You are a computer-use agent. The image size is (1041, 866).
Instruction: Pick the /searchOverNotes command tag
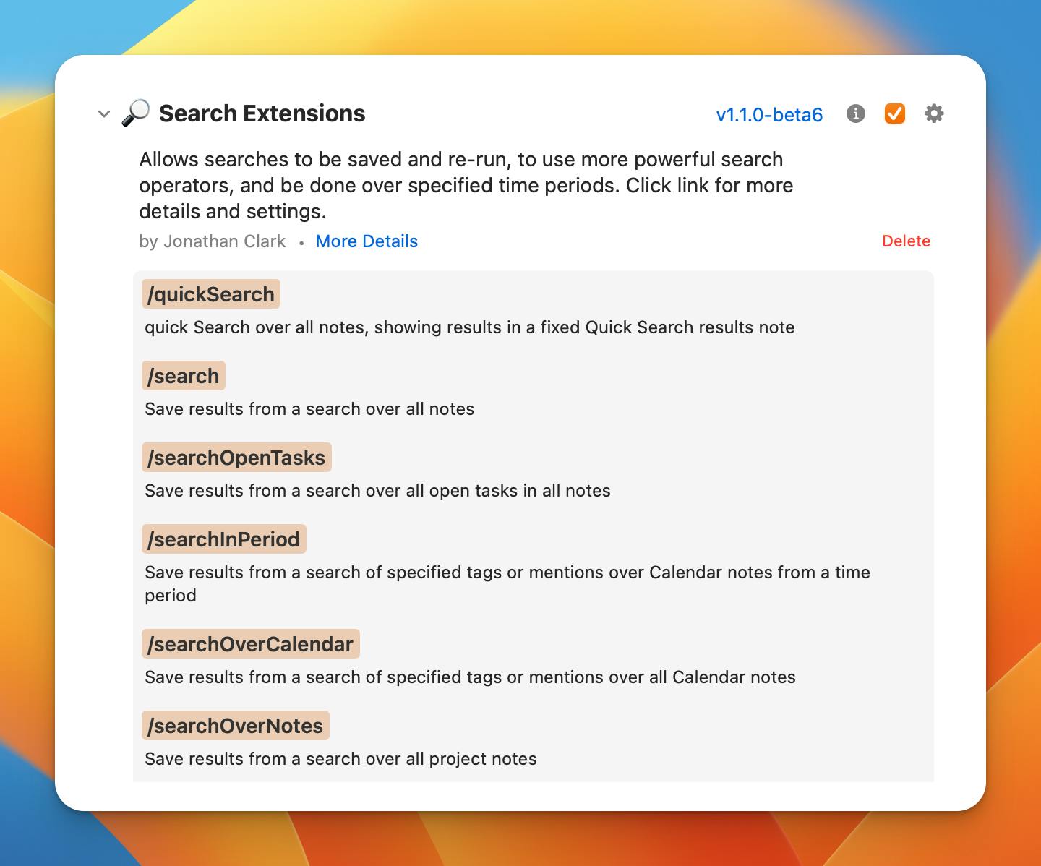(x=236, y=726)
